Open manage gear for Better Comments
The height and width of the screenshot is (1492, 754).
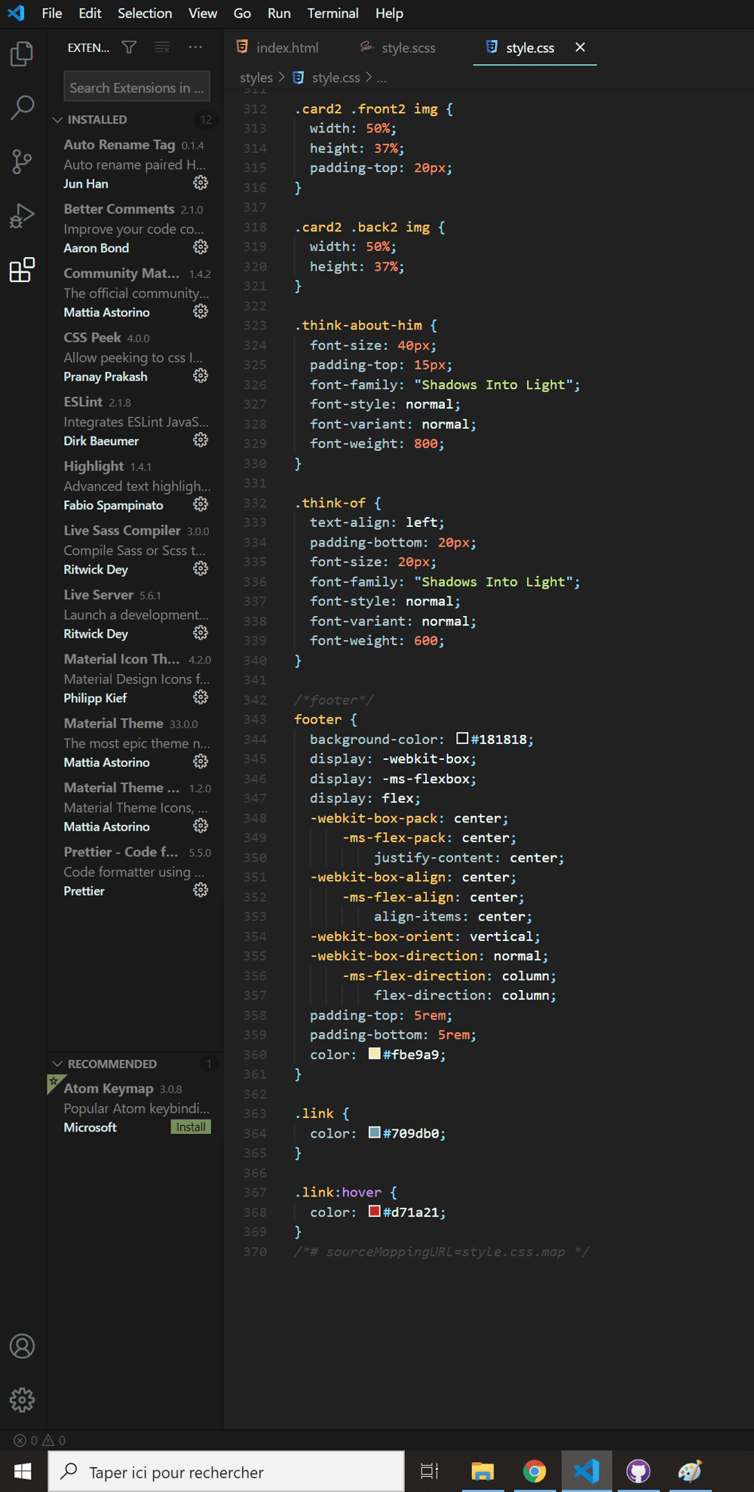click(201, 247)
